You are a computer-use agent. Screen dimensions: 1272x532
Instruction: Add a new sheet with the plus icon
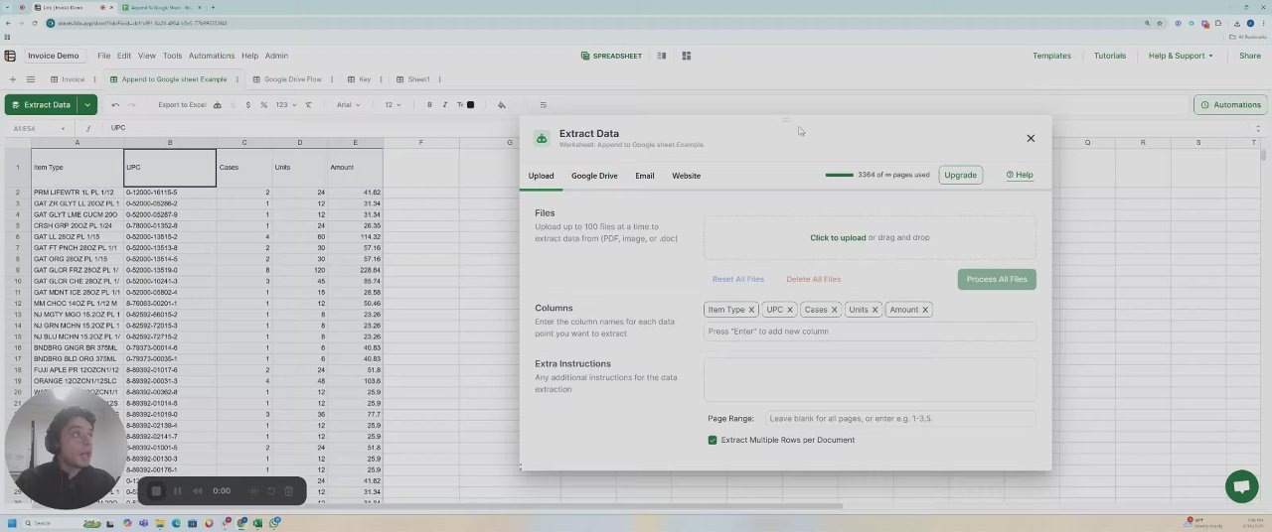click(12, 79)
